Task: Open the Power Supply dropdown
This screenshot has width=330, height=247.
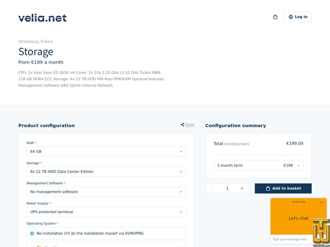Action: coord(106,212)
